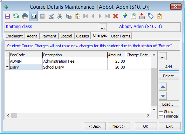Viewport: 185px width, 134px height.
Task: Click the 20.00 amount cell
Action: coord(117,67)
